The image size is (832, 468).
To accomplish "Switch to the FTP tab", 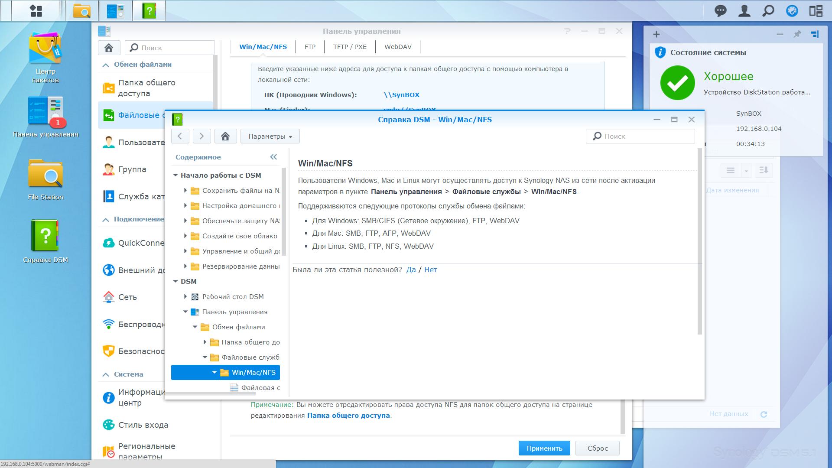I will (x=310, y=47).
